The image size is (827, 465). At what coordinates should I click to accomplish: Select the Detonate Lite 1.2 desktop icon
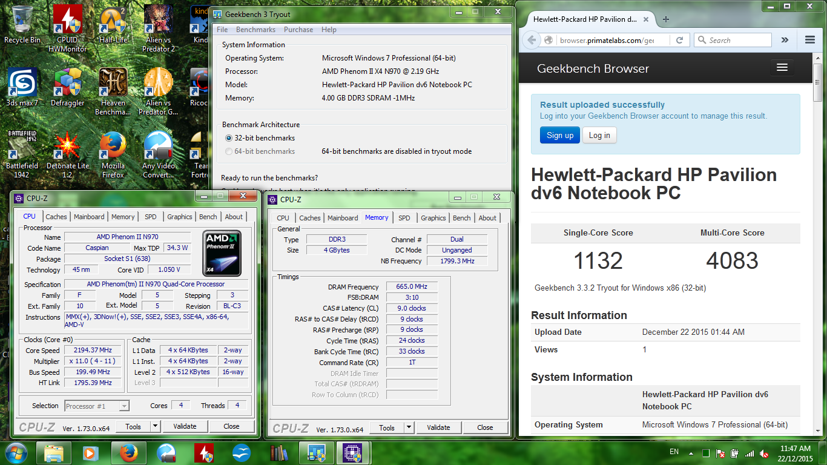pos(68,154)
